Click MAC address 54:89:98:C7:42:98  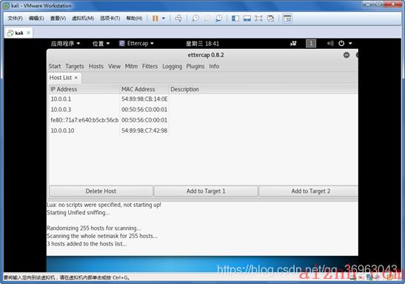coord(144,131)
